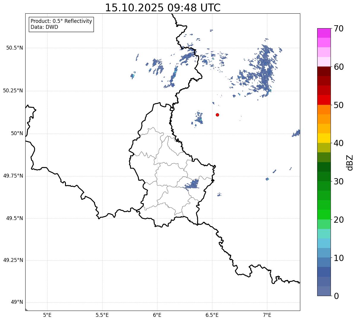Click the 6.5°E longitude label

(x=212, y=315)
